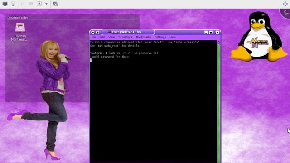The width and height of the screenshot is (290, 163).
Task: Open the Plasma desktop toolbox corner cashew
Action: click(x=286, y=13)
